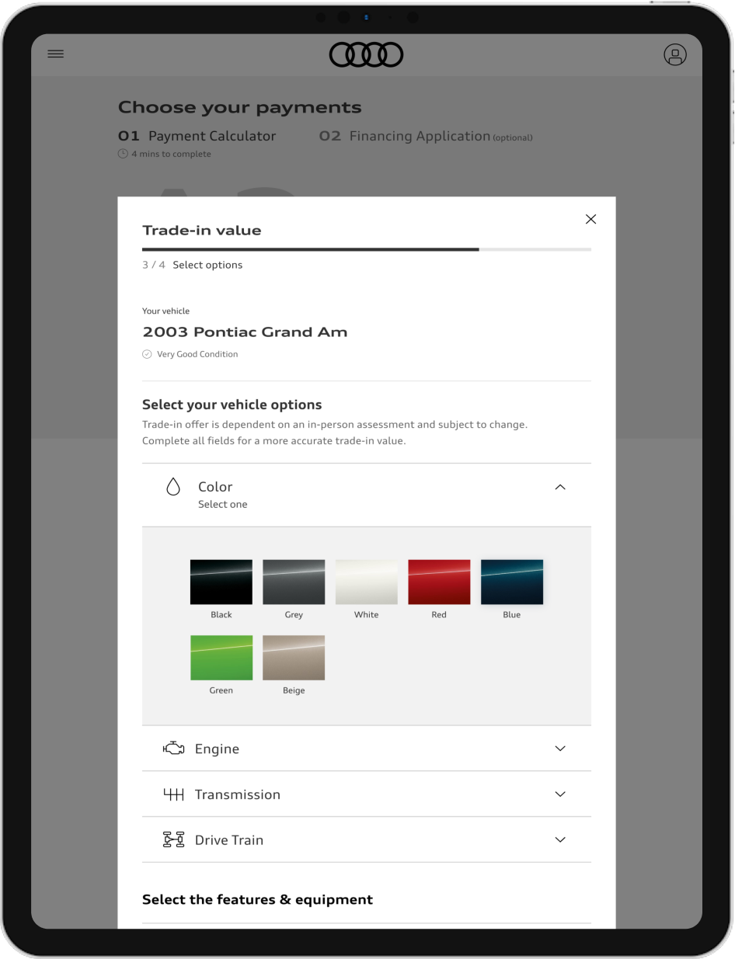This screenshot has width=735, height=959.
Task: Click the 'Transmission' row label
Action: [x=238, y=794]
